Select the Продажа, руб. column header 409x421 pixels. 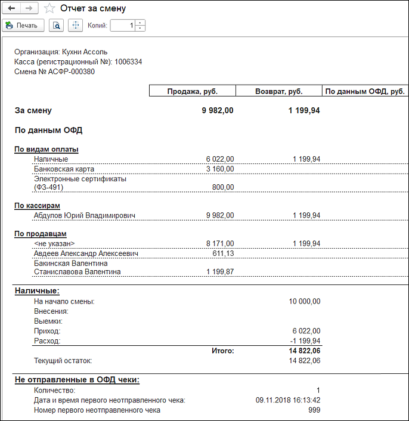pyautogui.click(x=193, y=91)
